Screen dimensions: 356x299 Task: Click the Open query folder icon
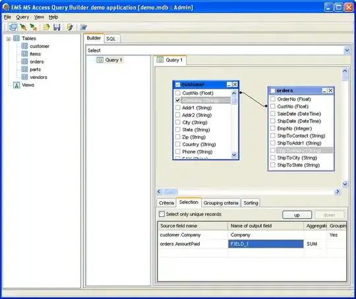46,27
